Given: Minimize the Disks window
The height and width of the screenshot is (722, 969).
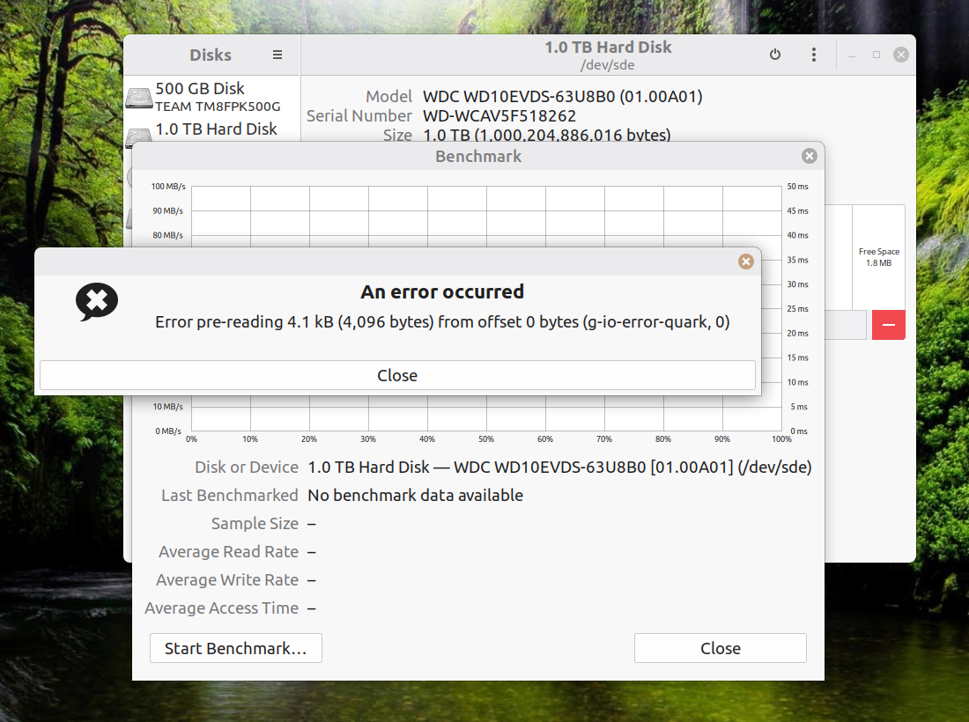Looking at the screenshot, I should coord(852,55).
